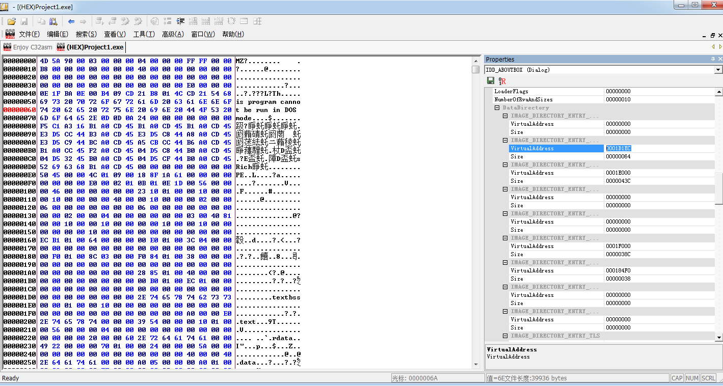Click the tab scroll-right arrow near top right
Image resolution: width=723 pixels, height=386 pixels.
pyautogui.click(x=719, y=47)
